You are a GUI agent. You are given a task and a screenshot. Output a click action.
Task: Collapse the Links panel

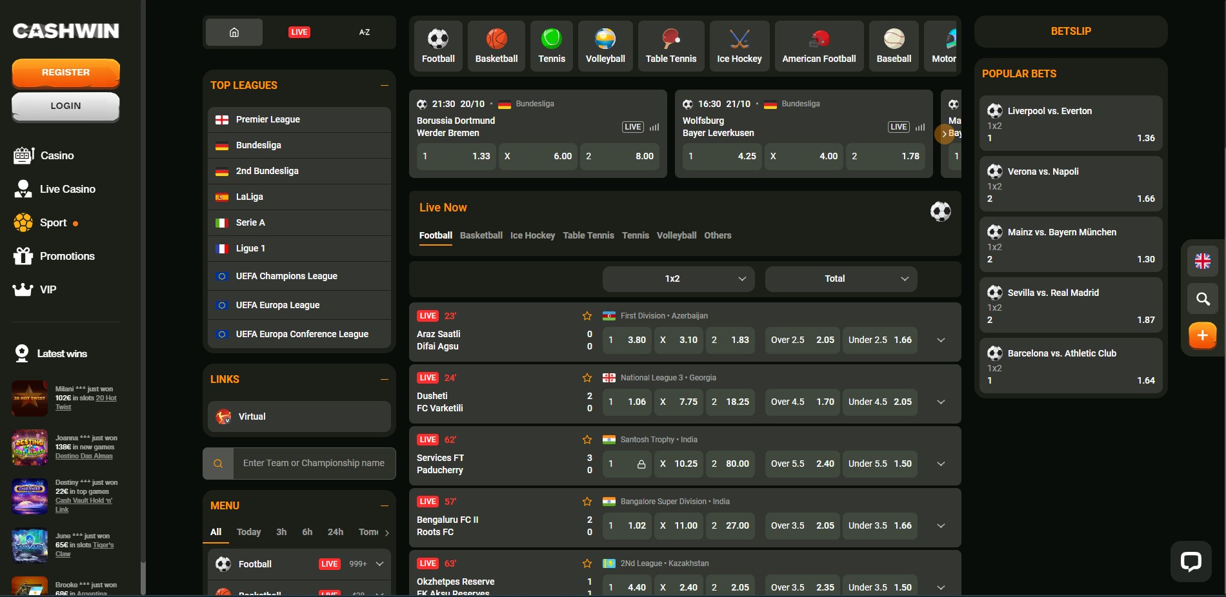(385, 379)
